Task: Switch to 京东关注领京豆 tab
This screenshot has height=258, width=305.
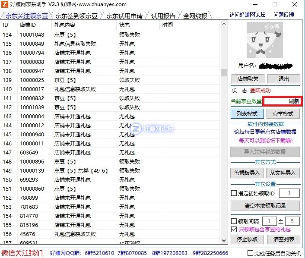Action: pyautogui.click(x=27, y=16)
